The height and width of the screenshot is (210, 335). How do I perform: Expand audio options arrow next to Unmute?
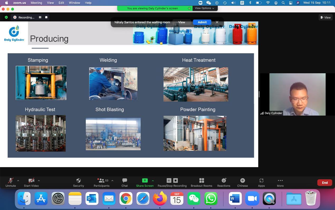pyautogui.click(x=18, y=181)
